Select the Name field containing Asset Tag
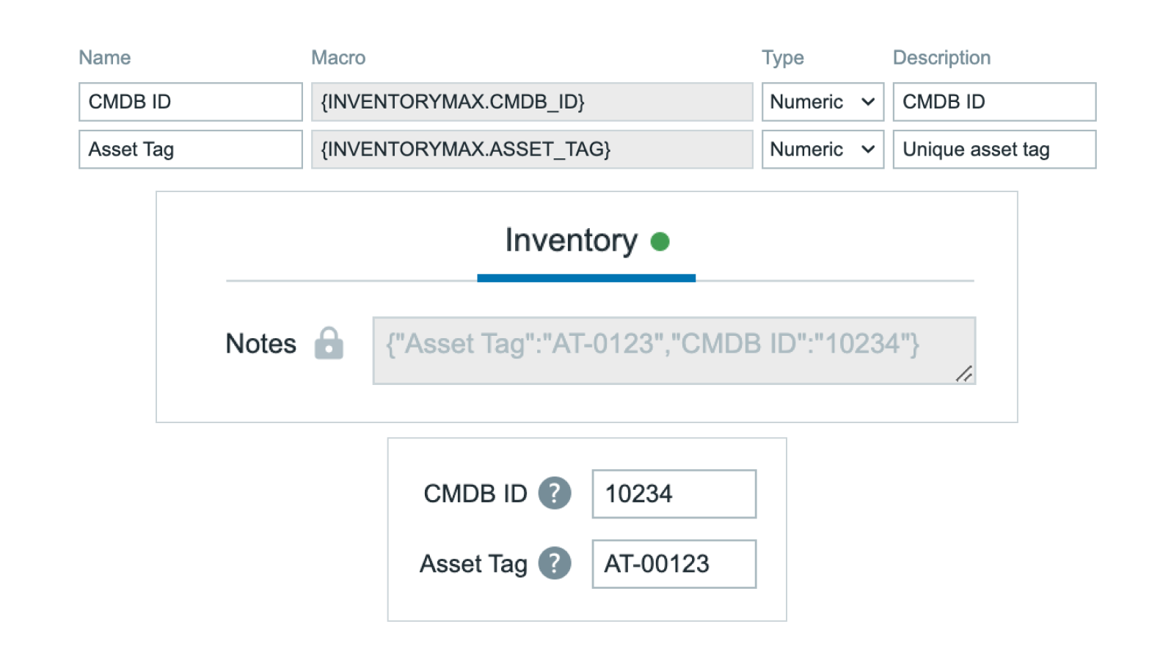This screenshot has width=1174, height=660. point(190,150)
